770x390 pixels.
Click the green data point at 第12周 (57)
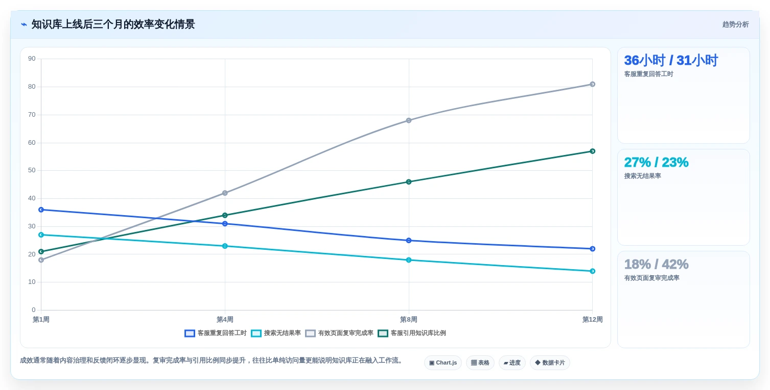592,151
